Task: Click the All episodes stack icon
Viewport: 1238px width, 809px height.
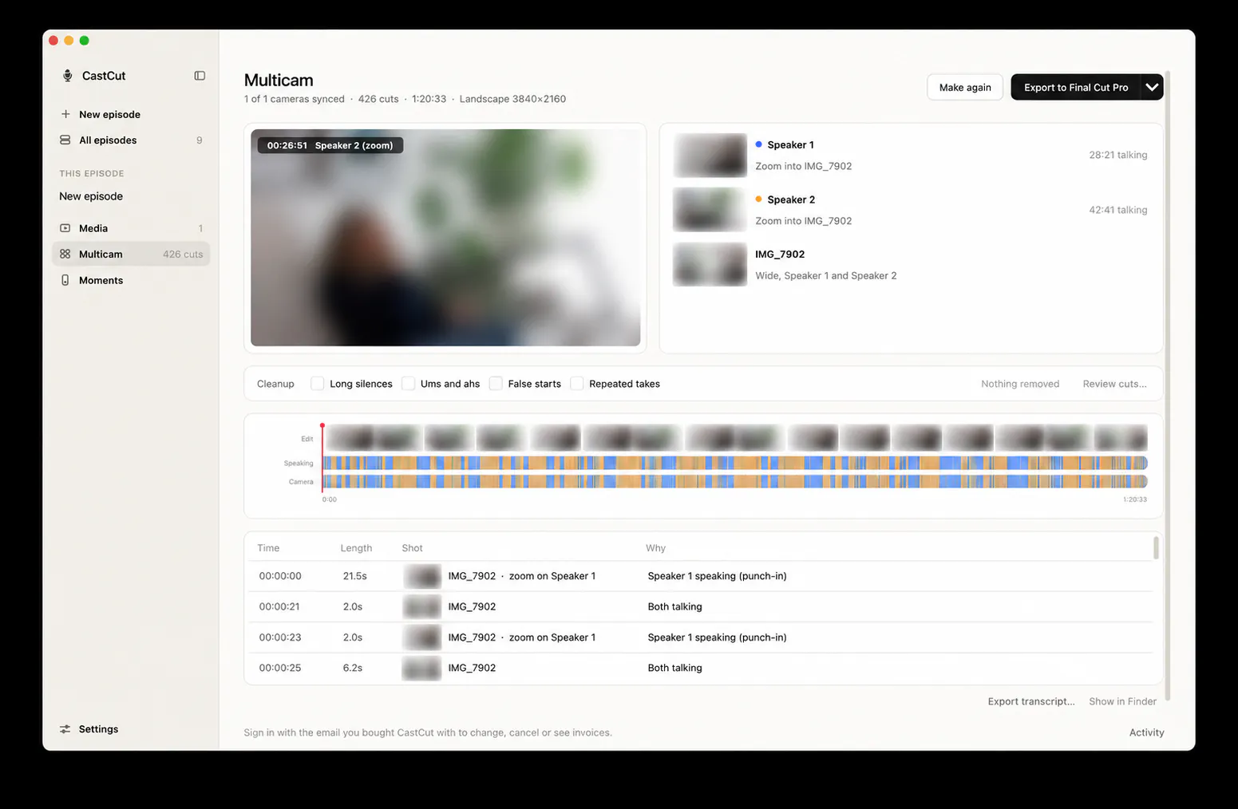Action: click(x=65, y=140)
